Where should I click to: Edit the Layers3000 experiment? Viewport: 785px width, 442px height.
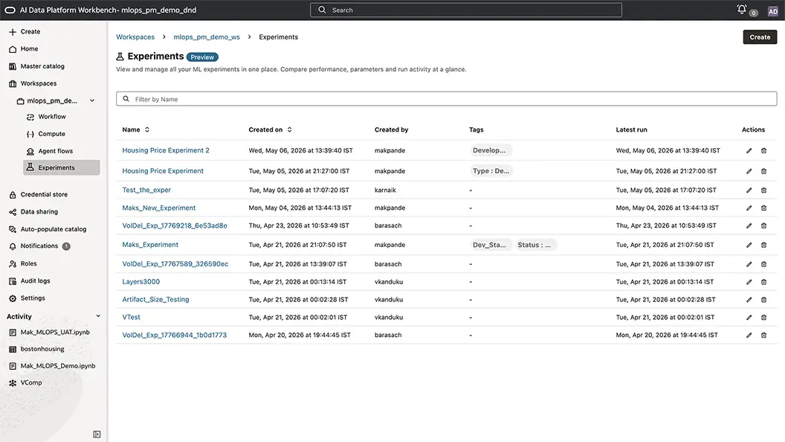coord(749,281)
